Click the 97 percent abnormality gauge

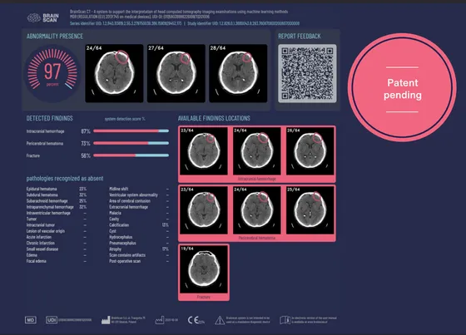pyautogui.click(x=52, y=73)
